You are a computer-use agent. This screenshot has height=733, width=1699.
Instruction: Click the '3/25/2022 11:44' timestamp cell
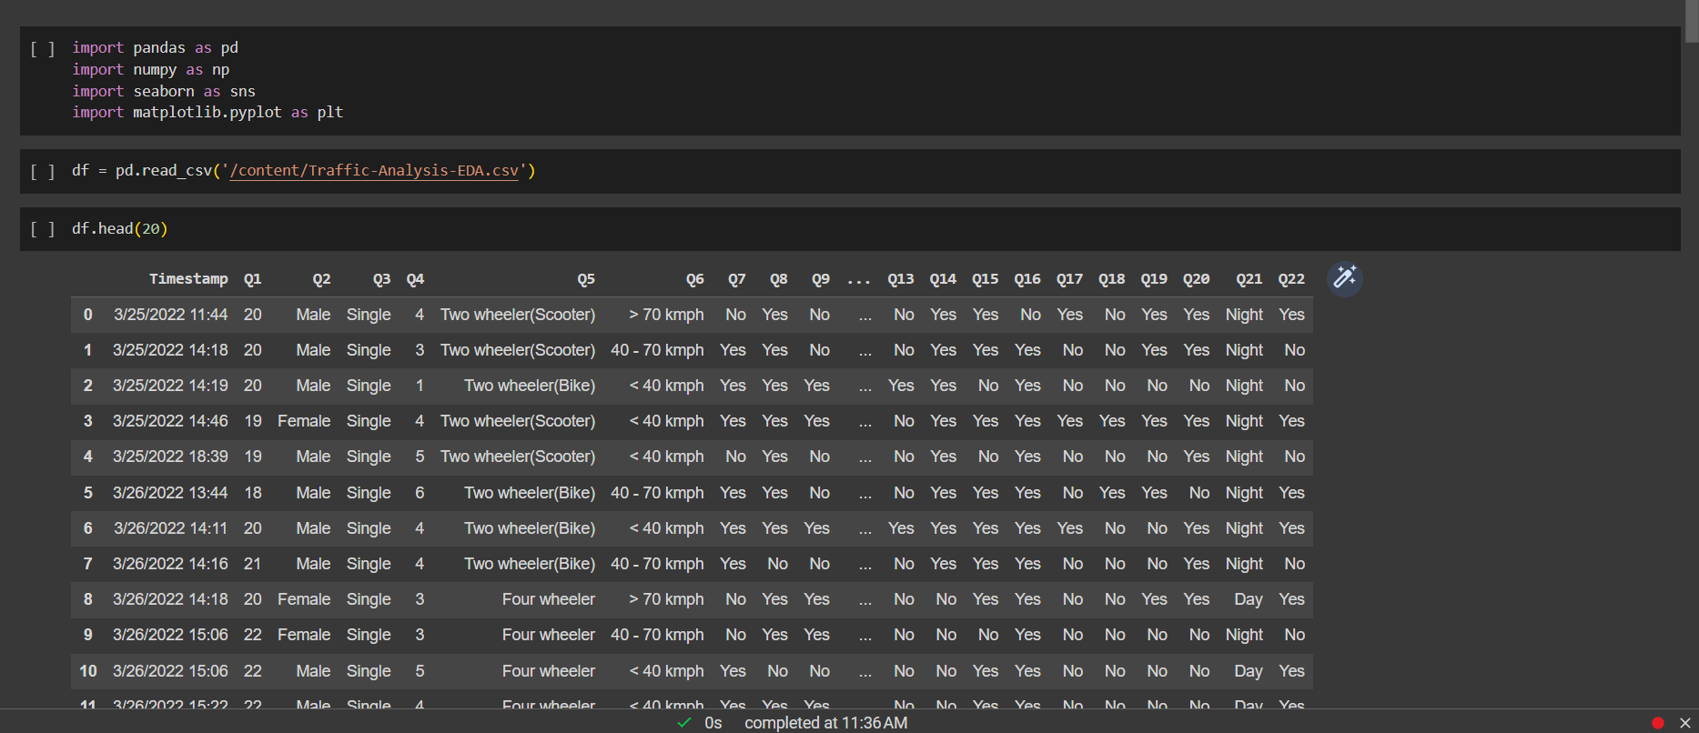170,315
